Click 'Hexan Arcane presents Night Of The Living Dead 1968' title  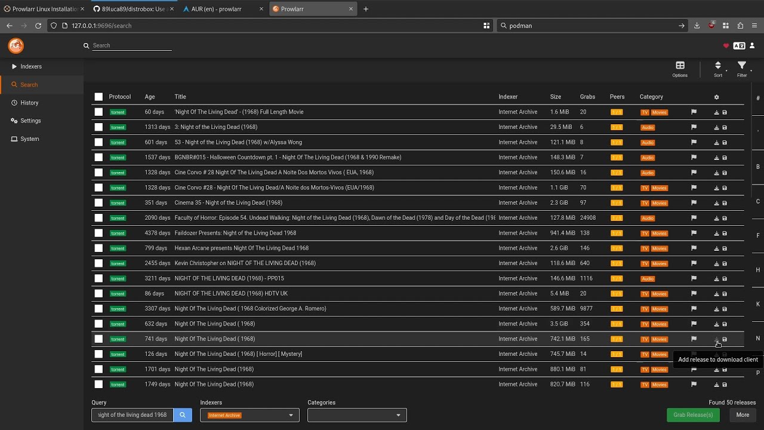point(242,248)
